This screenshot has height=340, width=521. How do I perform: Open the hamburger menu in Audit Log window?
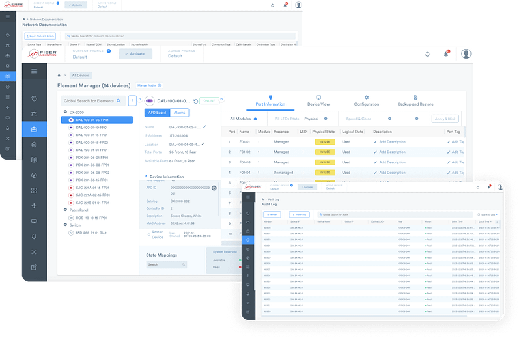(x=248, y=197)
